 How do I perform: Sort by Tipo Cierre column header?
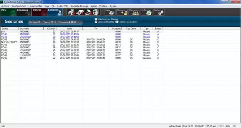(x=131, y=28)
